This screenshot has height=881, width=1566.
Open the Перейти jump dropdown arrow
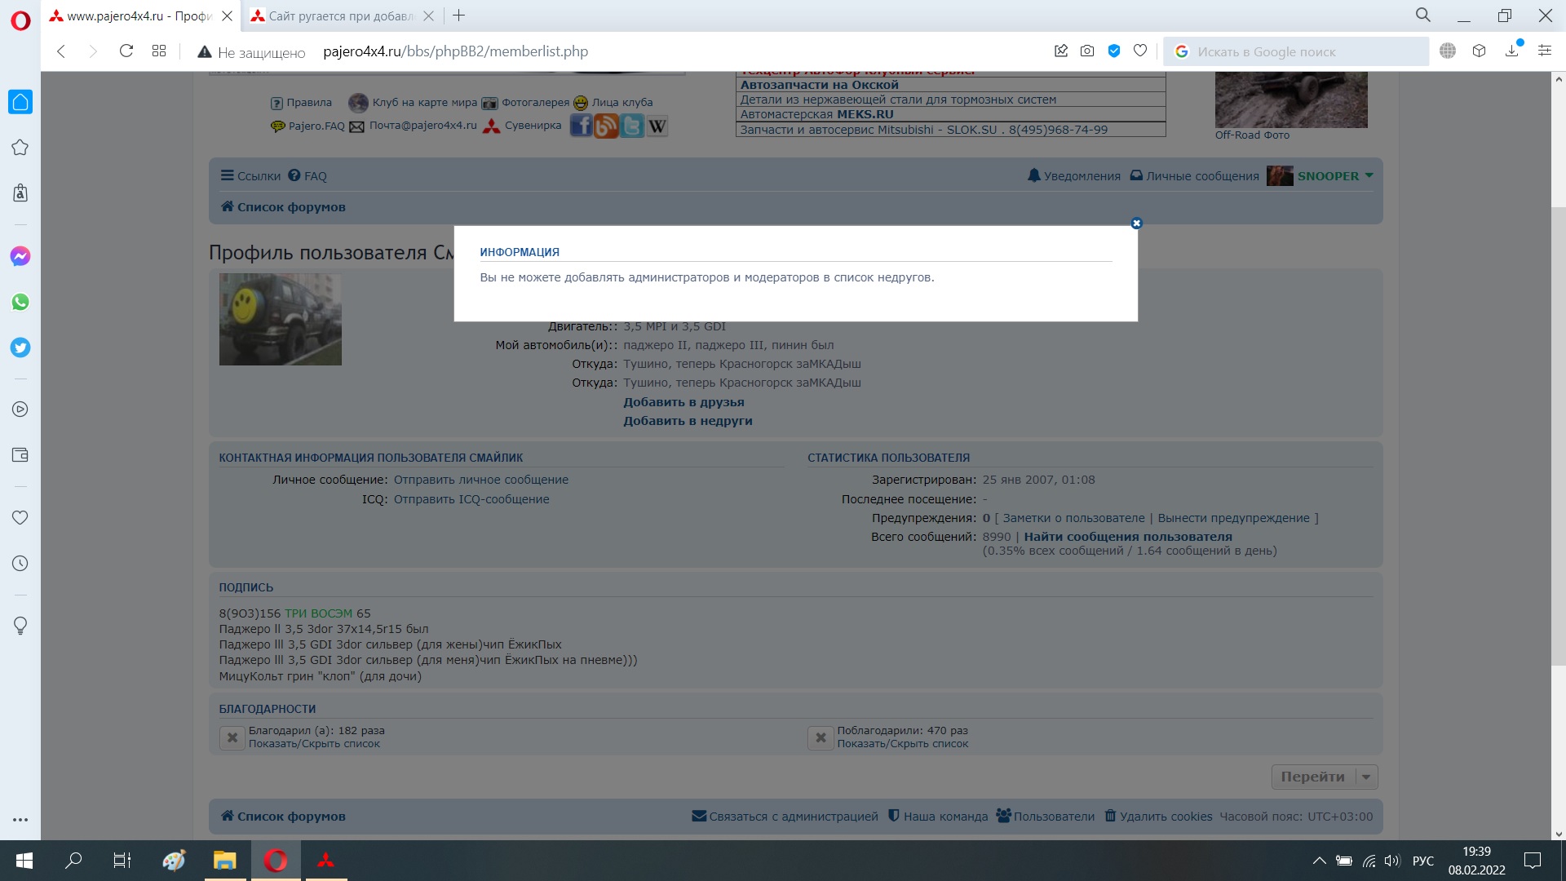coord(1366,777)
